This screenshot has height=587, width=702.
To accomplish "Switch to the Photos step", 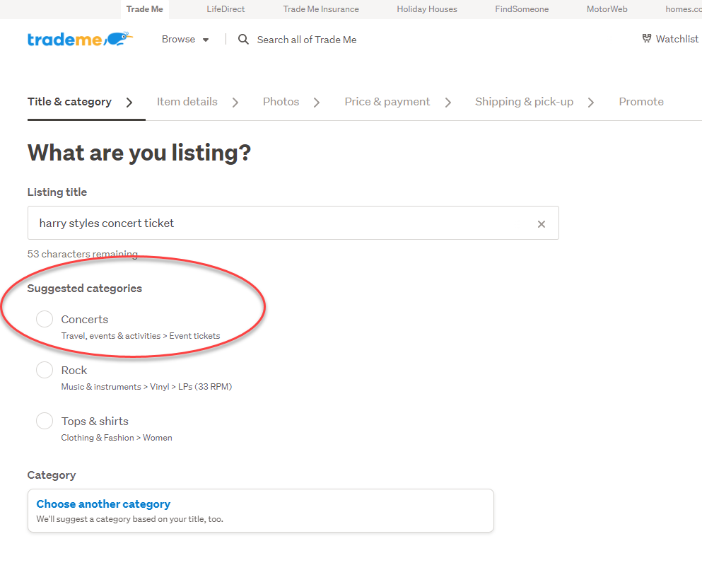I will coord(281,102).
